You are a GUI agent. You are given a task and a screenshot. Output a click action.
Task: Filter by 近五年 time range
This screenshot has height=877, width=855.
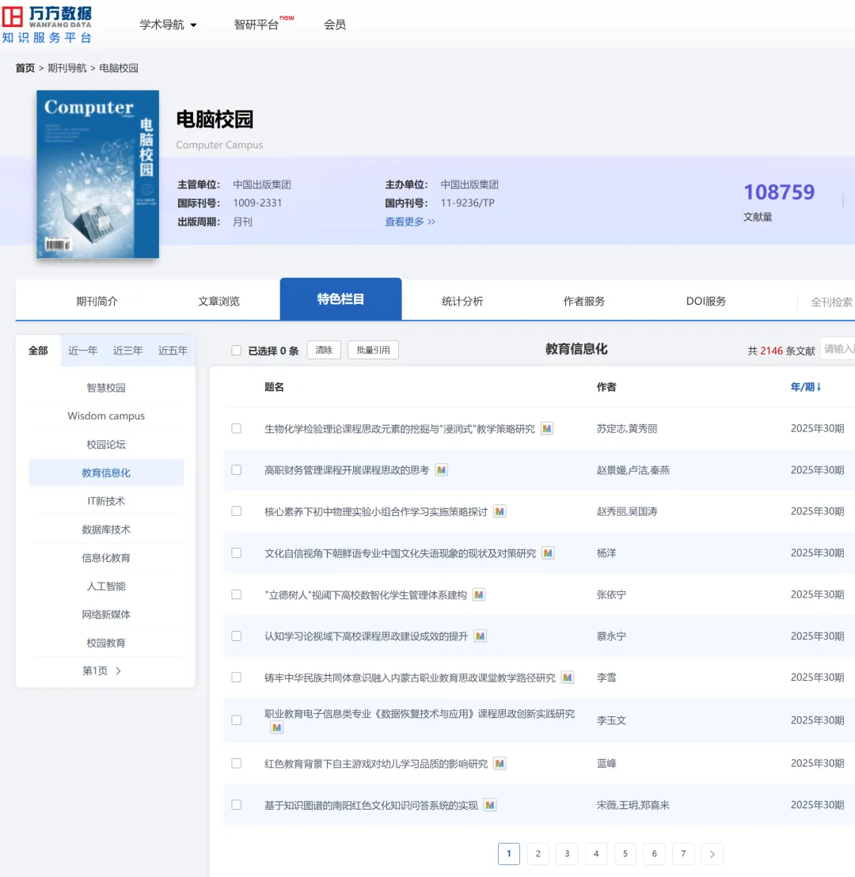173,351
